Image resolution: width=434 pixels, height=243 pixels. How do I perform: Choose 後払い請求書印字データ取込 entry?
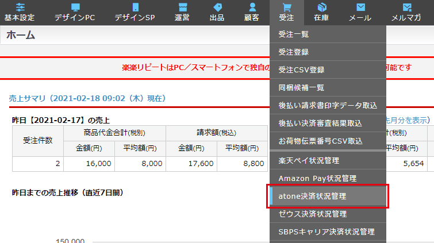[x=328, y=106]
